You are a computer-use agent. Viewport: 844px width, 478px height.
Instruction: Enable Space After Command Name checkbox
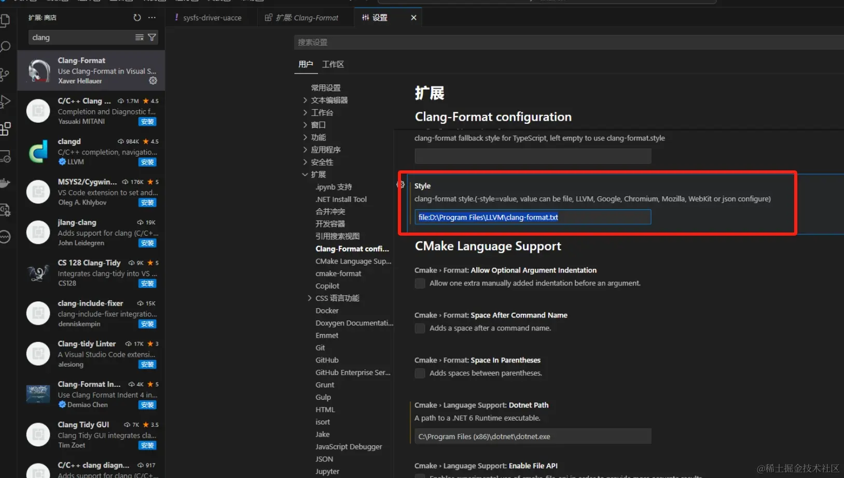420,328
